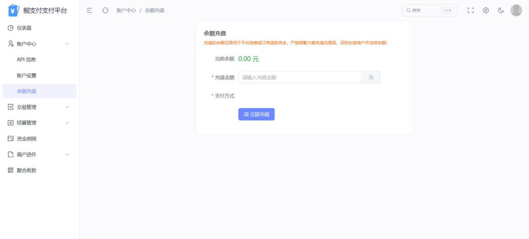Focus the 搜索 search box
Screen dimensions: 529x239
[430, 10]
